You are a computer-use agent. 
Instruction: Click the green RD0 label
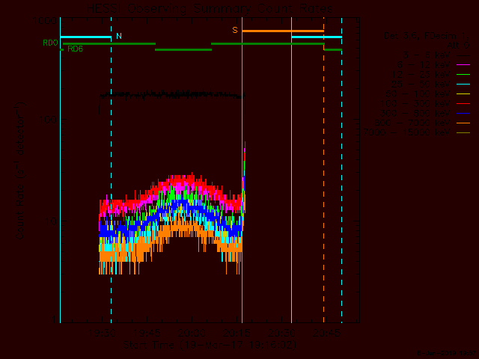tap(50, 43)
